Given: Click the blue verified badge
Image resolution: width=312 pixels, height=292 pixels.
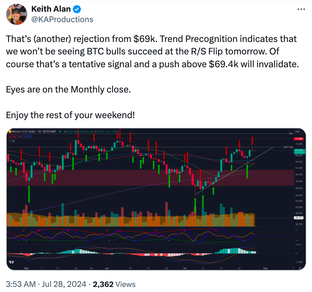Looking at the screenshot, I should click(77, 9).
